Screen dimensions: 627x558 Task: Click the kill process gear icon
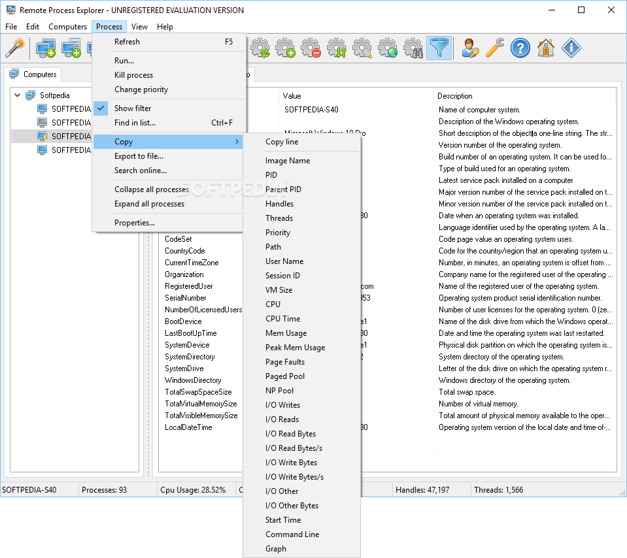pyautogui.click(x=311, y=48)
